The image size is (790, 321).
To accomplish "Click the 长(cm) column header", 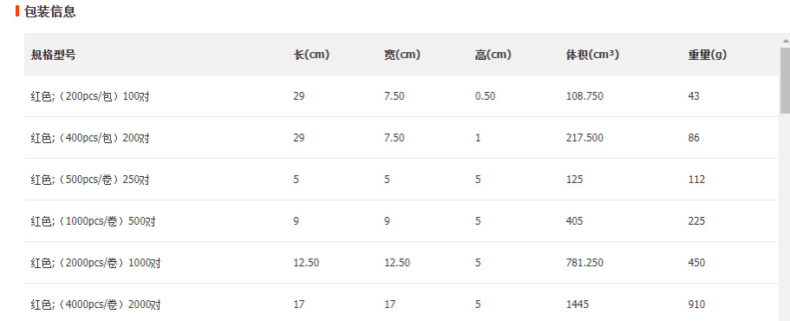I will pos(311,55).
